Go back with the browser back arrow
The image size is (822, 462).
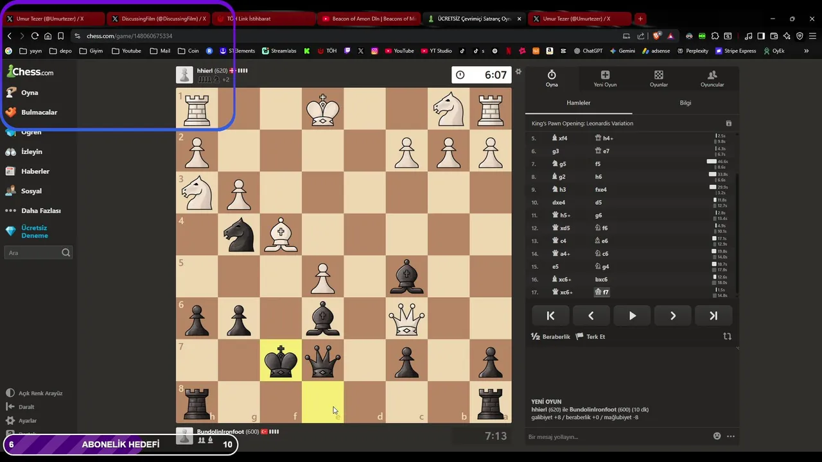point(10,36)
